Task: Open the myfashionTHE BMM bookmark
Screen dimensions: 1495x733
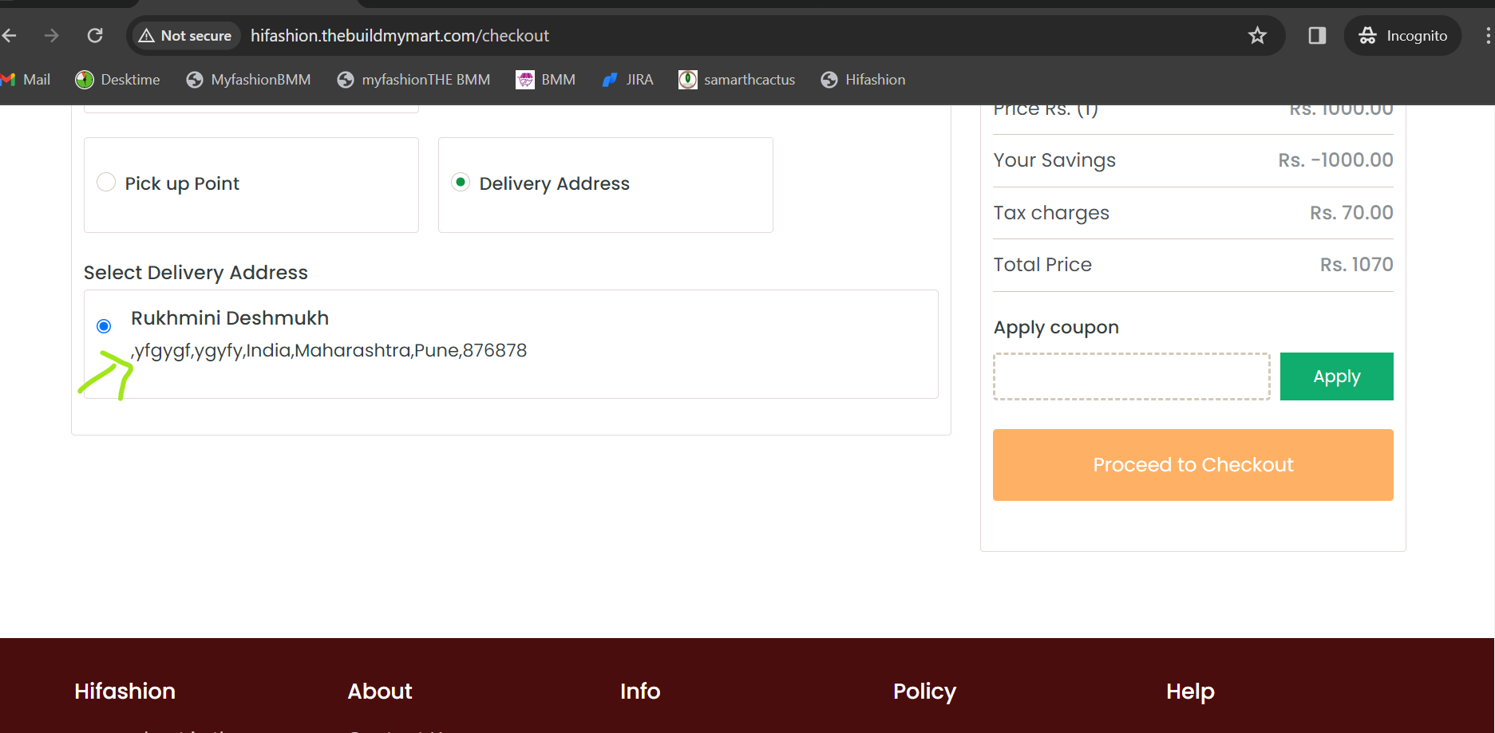Action: click(x=413, y=80)
